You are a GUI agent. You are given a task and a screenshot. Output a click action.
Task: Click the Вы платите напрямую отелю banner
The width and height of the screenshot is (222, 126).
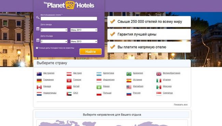149,47
